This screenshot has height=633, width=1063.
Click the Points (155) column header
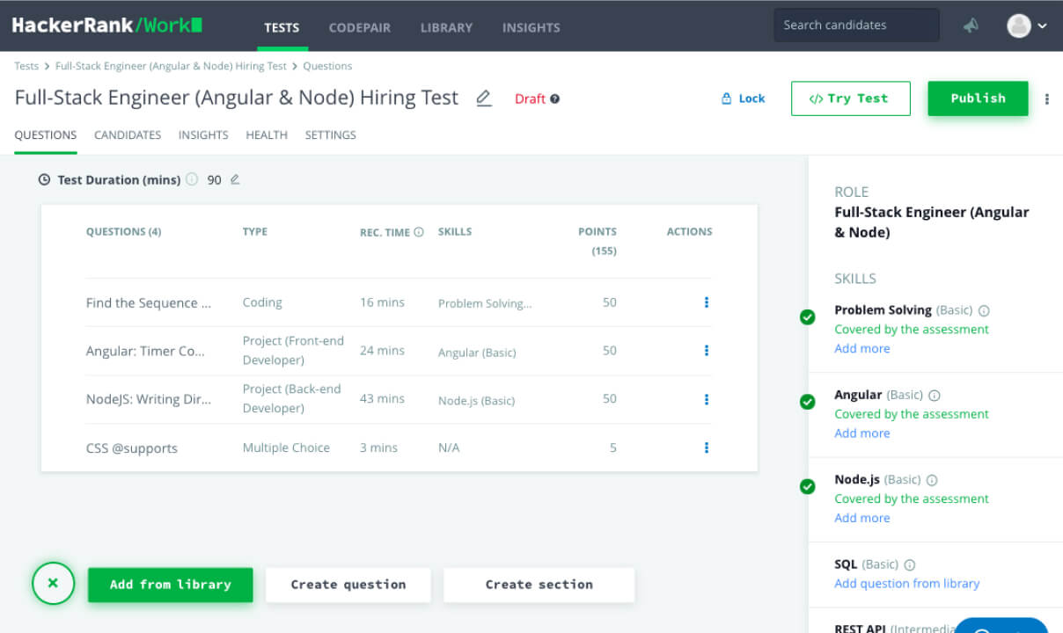597,241
